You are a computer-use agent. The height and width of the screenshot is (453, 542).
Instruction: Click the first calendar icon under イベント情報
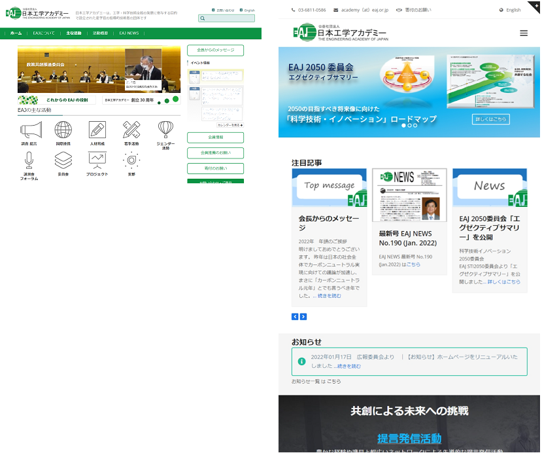coord(195,77)
